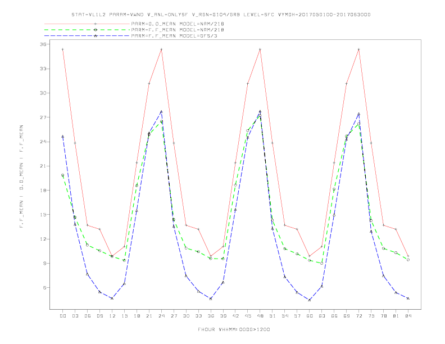445x344 pixels.
Task: Click x-axis forecast hour label 48
Action: click(x=260, y=316)
